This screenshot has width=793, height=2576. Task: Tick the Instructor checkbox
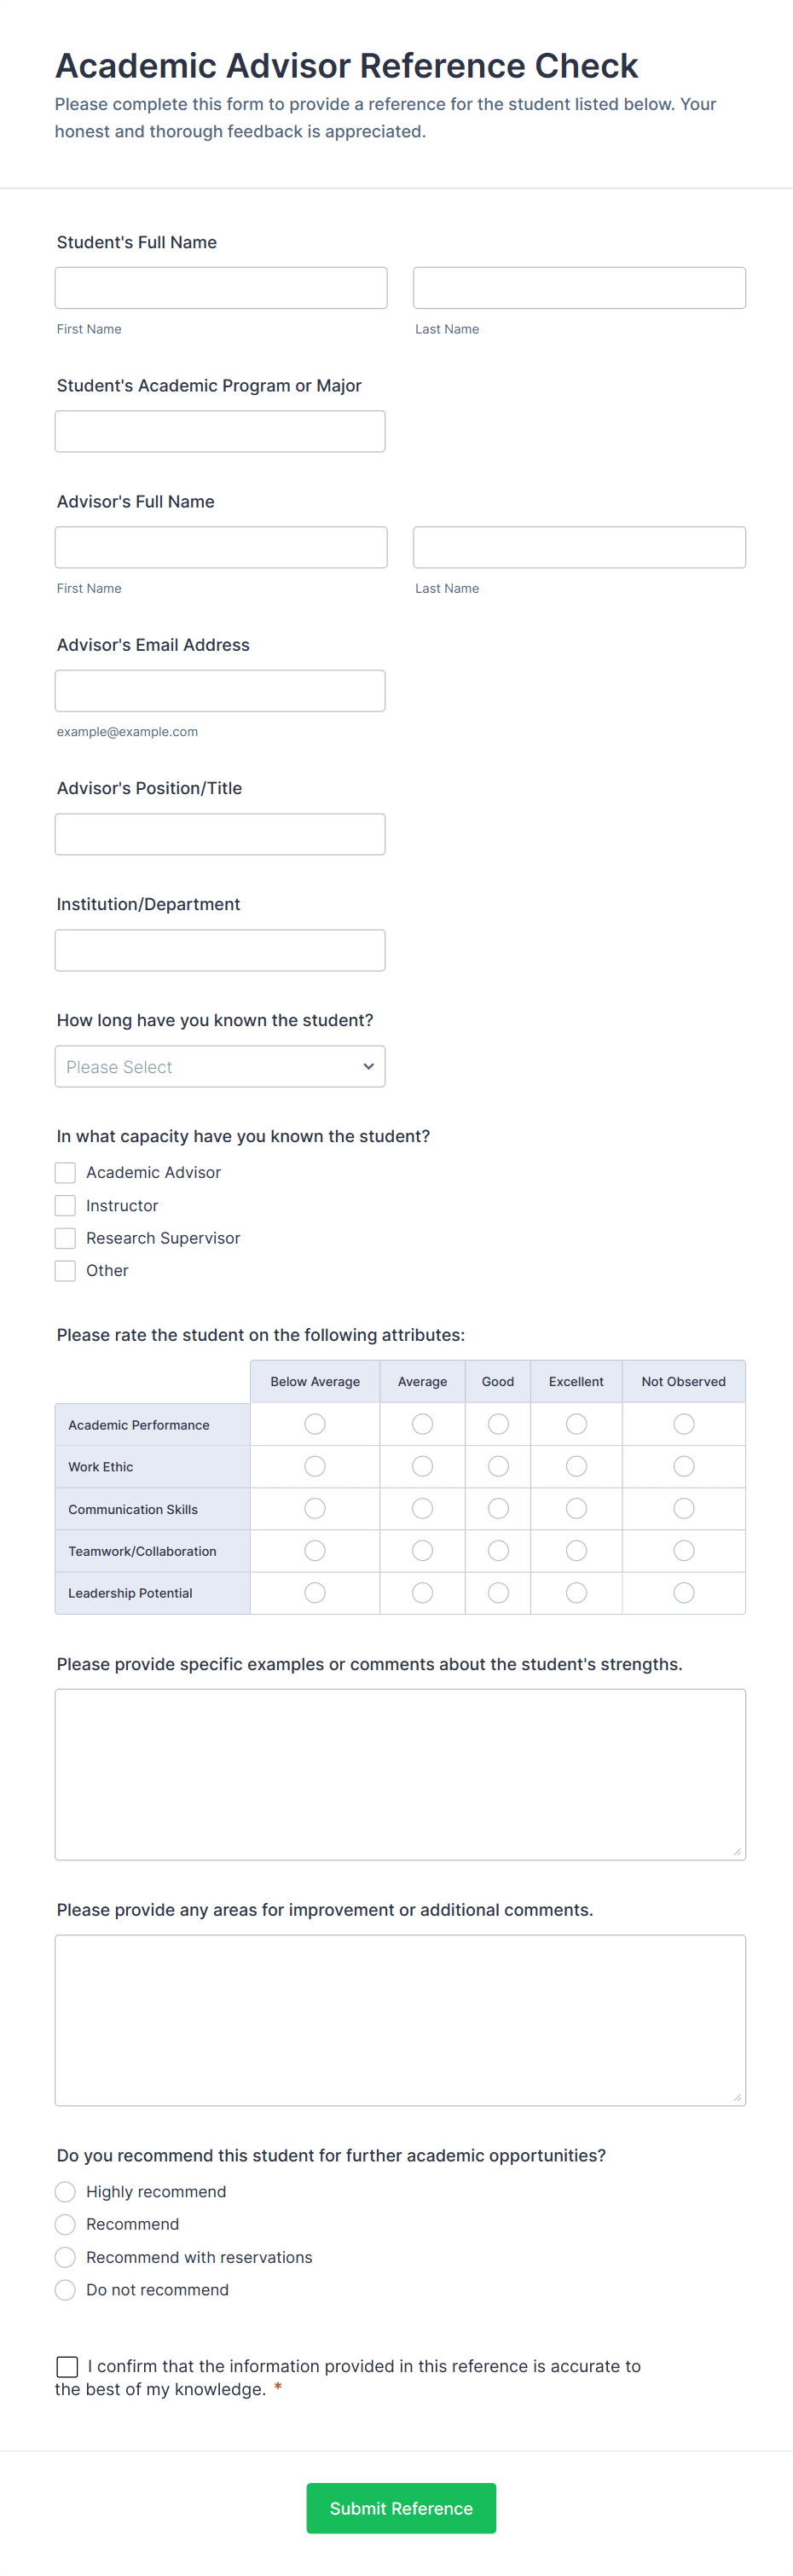(x=65, y=1205)
